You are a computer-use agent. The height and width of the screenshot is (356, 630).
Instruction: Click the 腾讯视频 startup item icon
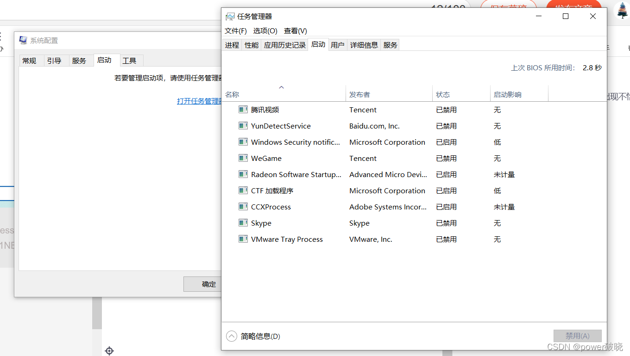[243, 110]
